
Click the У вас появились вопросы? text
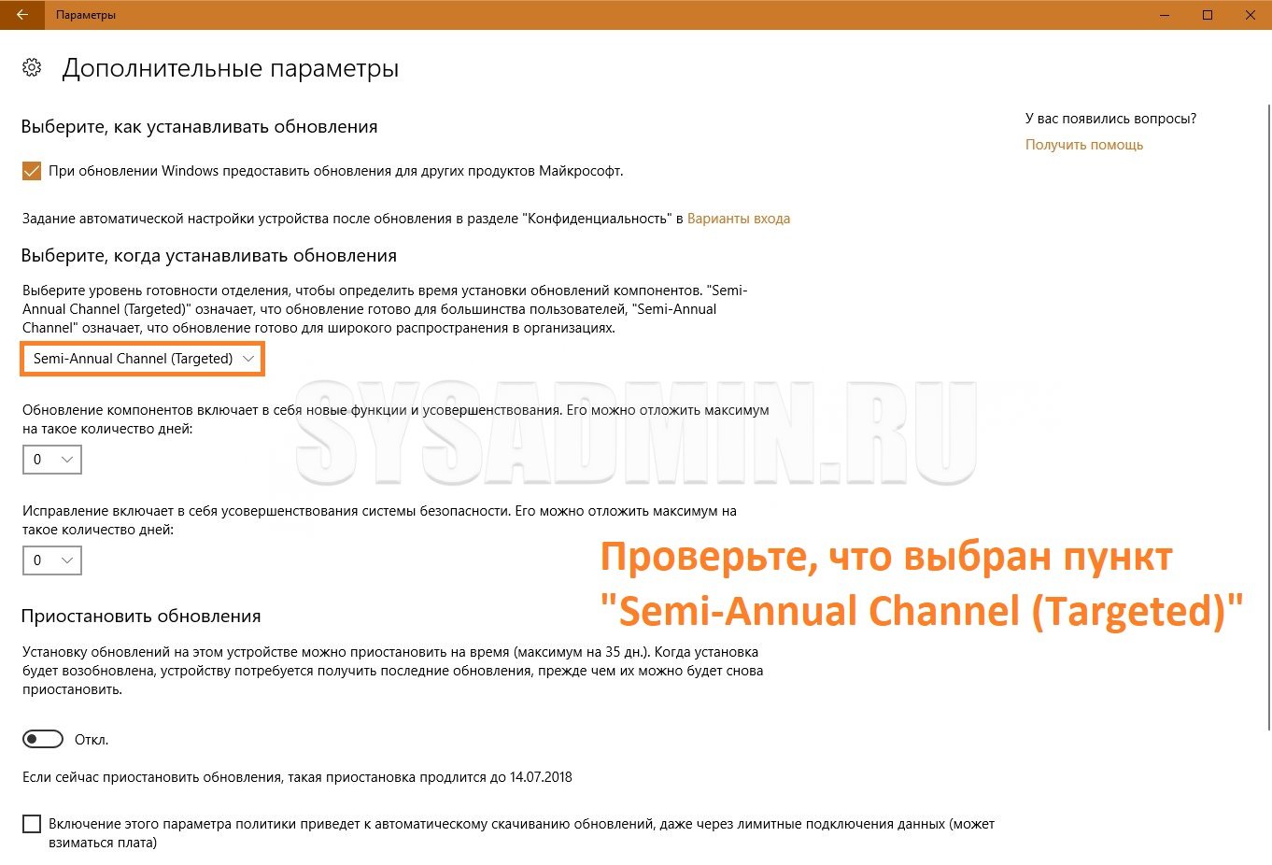click(1110, 119)
